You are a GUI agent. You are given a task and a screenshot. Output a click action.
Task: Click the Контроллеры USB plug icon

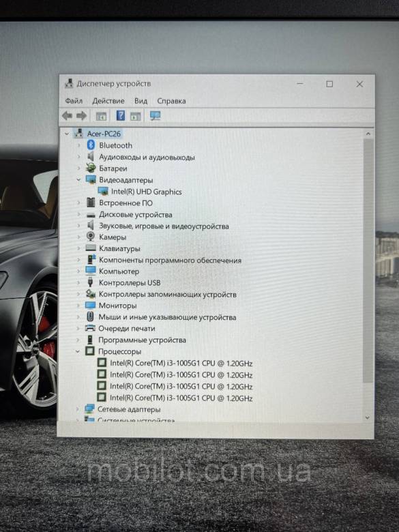click(x=90, y=282)
